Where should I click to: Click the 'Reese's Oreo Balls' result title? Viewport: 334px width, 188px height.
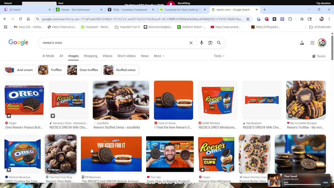pyautogui.click(x=61, y=181)
